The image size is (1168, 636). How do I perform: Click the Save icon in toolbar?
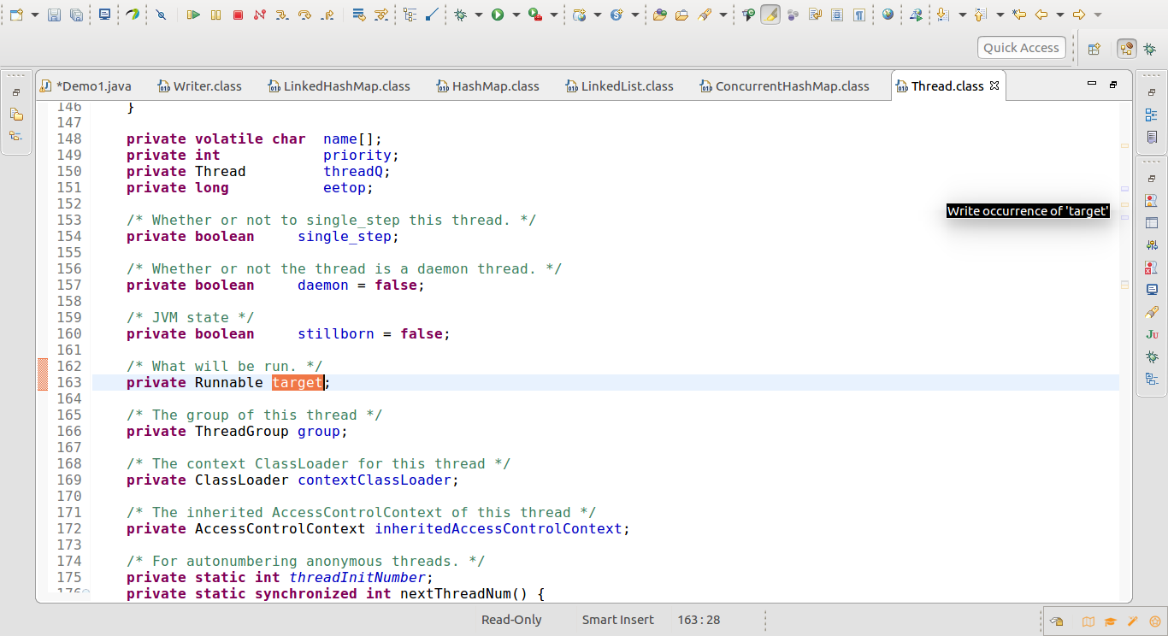click(x=54, y=15)
